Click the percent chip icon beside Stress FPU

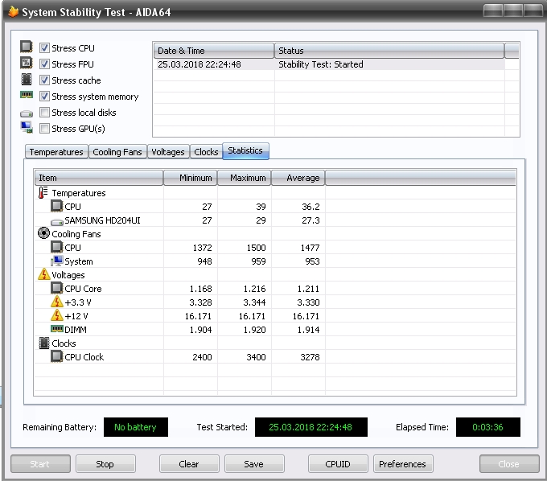[x=27, y=63]
